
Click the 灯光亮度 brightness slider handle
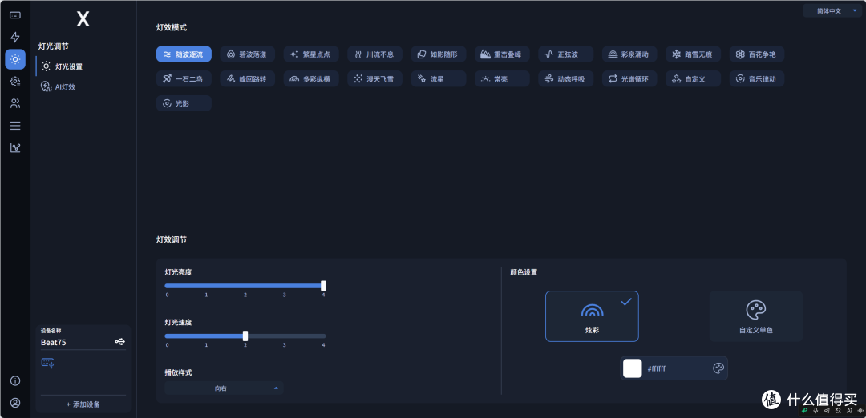pos(324,286)
